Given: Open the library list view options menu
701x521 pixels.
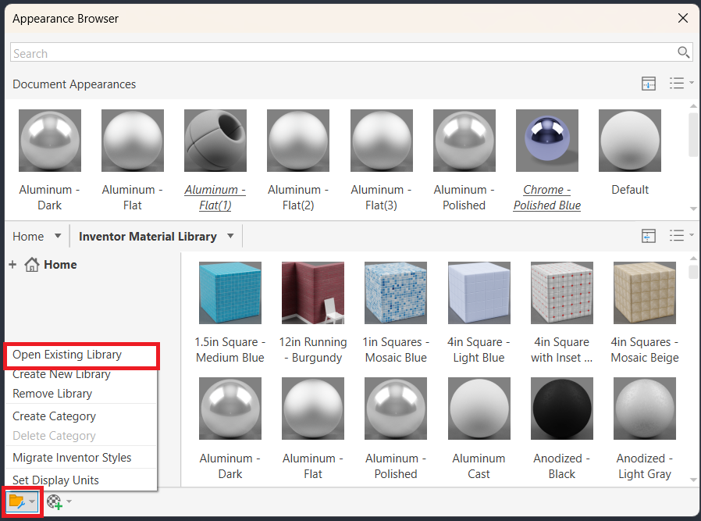Looking at the screenshot, I should (x=681, y=235).
